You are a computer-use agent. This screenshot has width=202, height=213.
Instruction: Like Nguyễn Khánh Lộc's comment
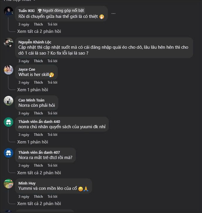click(x=38, y=61)
